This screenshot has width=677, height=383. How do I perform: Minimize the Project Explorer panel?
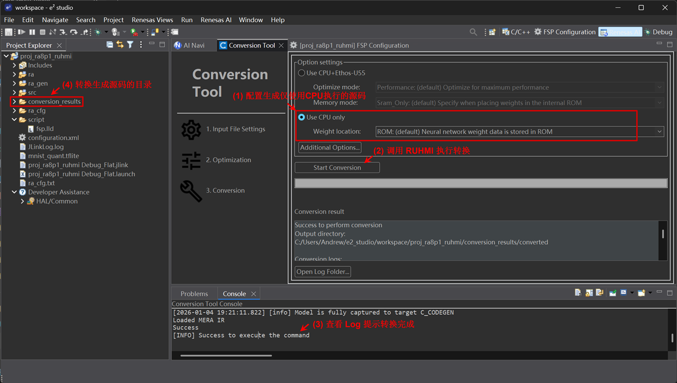pyautogui.click(x=151, y=44)
